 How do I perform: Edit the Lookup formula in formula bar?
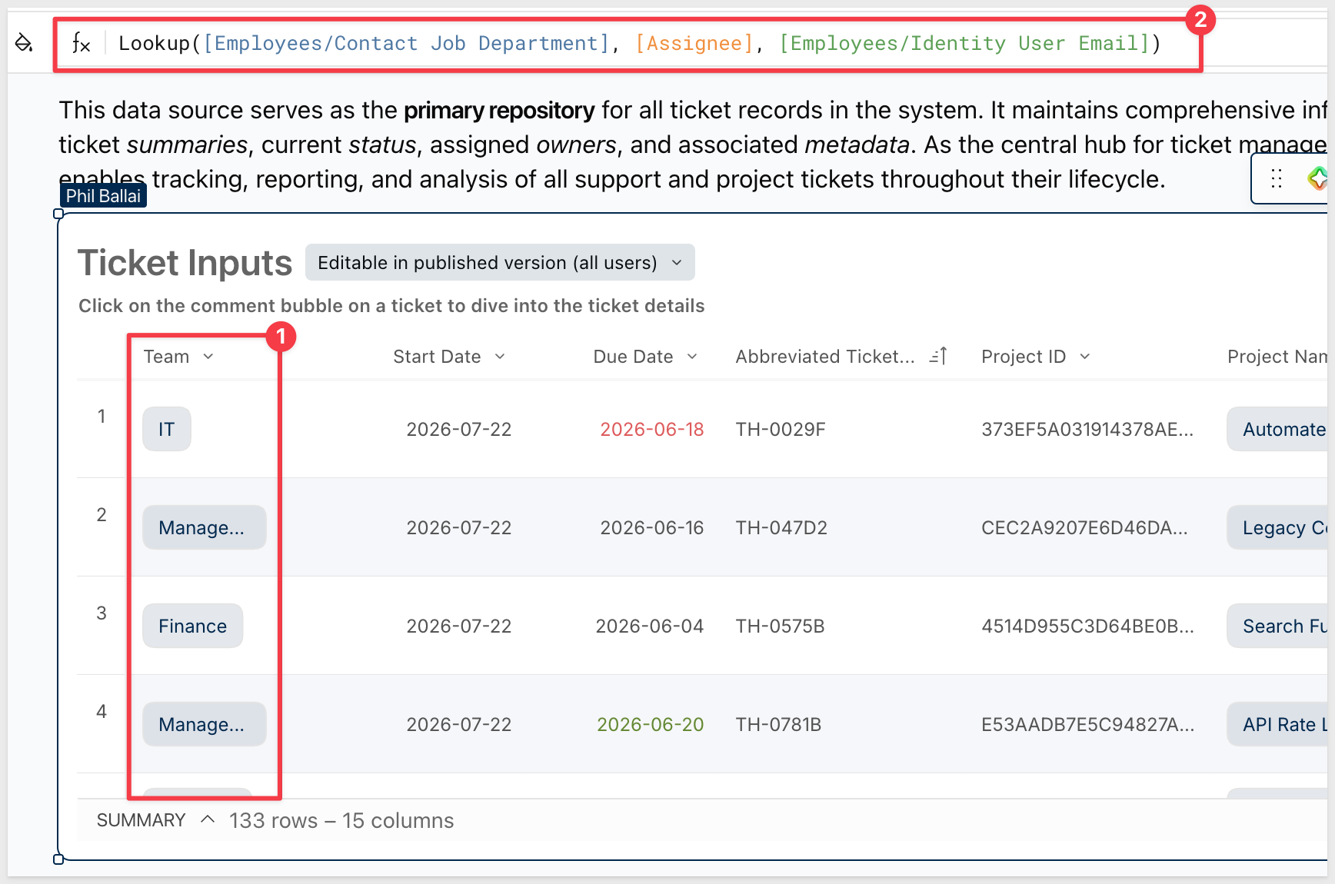(638, 43)
